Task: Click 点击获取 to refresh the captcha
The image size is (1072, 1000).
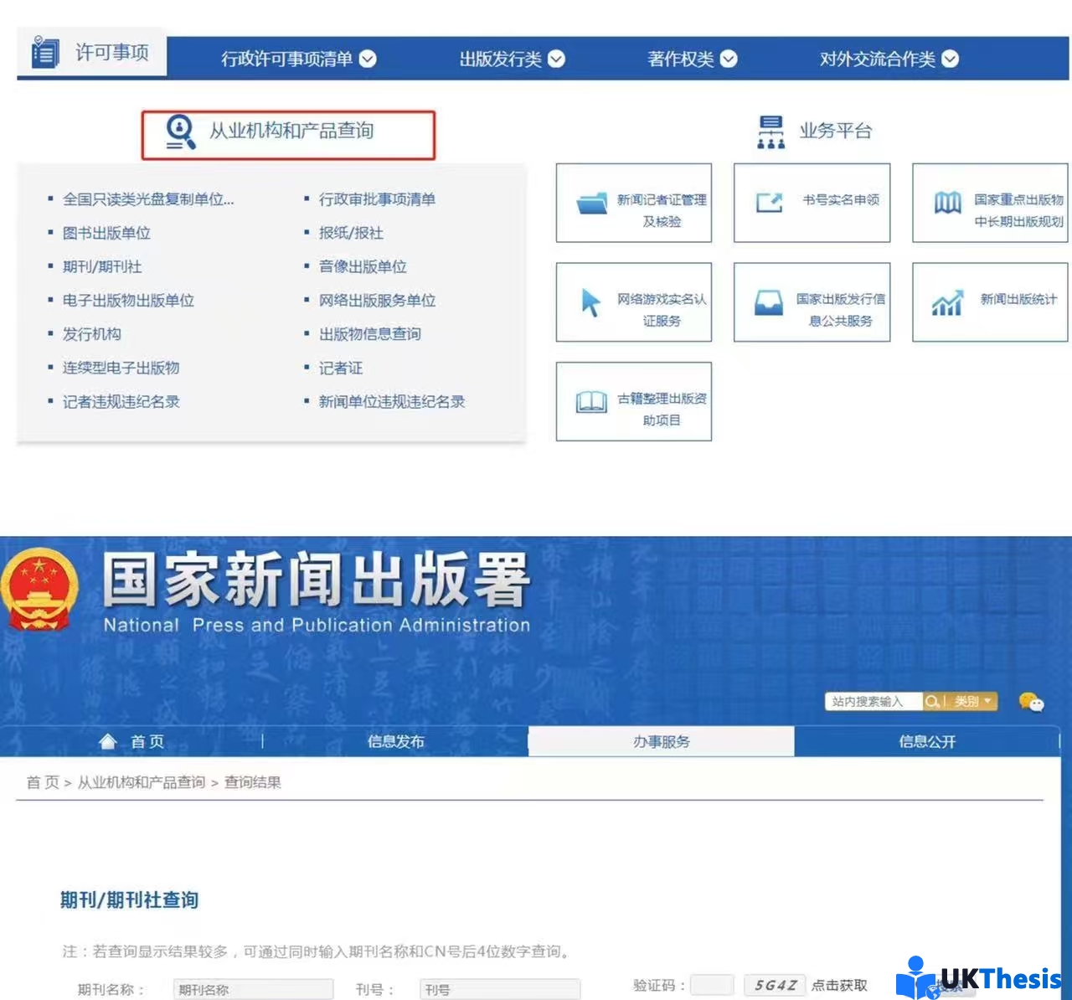Action: point(840,985)
